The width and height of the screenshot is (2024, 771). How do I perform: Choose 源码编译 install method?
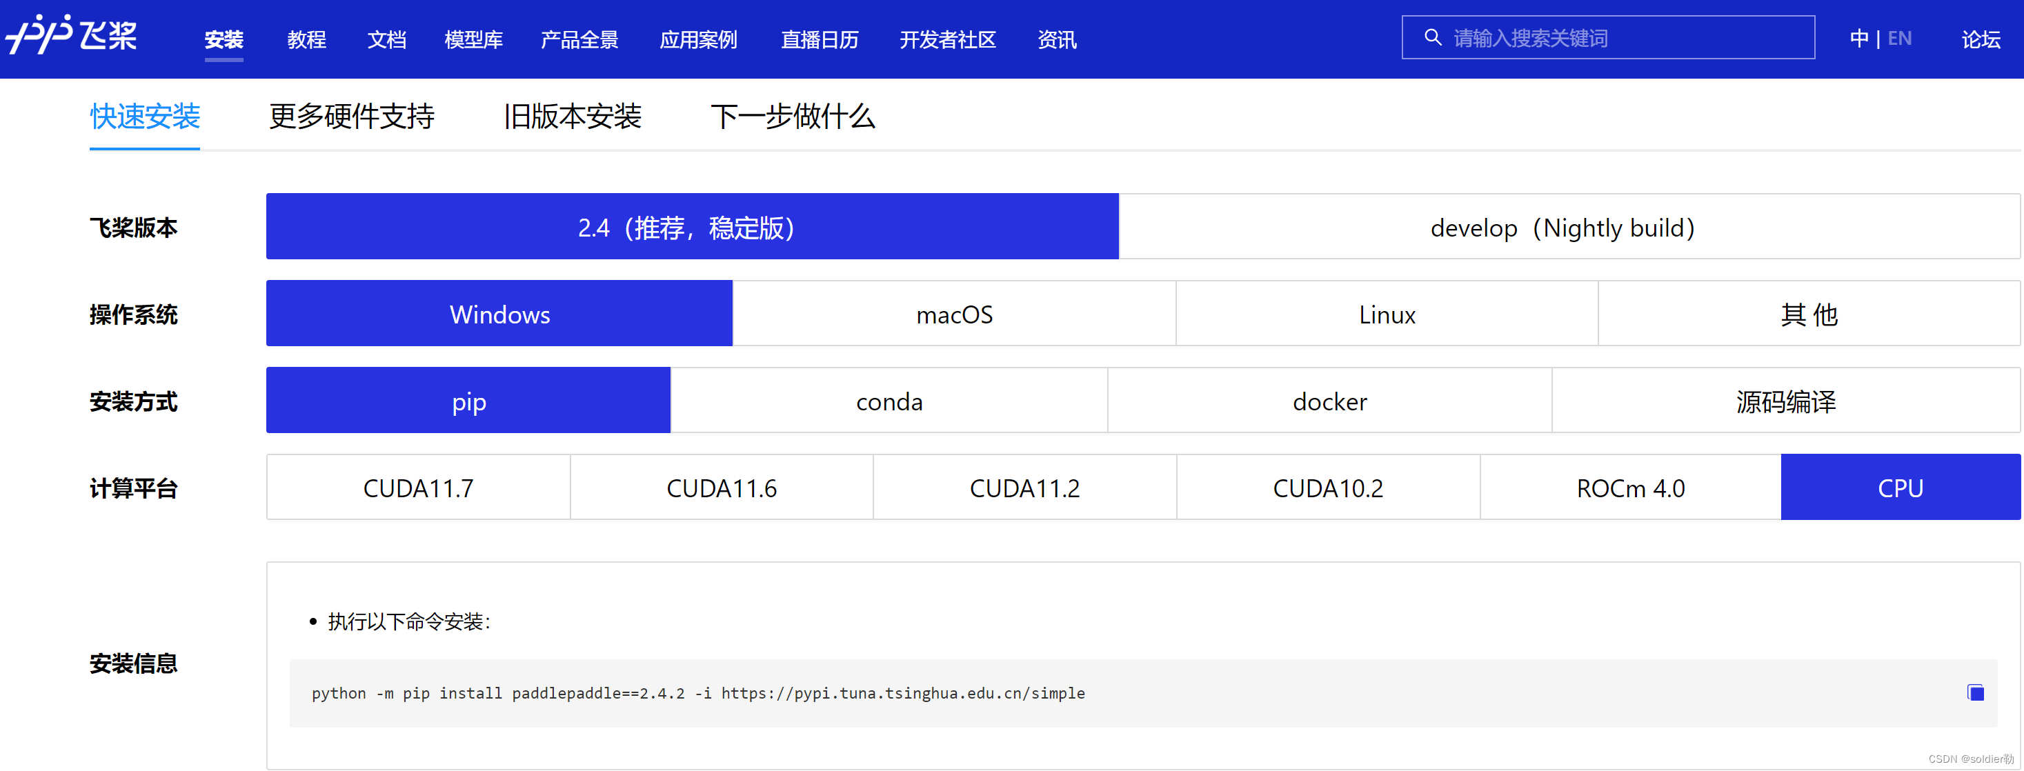coord(1785,401)
